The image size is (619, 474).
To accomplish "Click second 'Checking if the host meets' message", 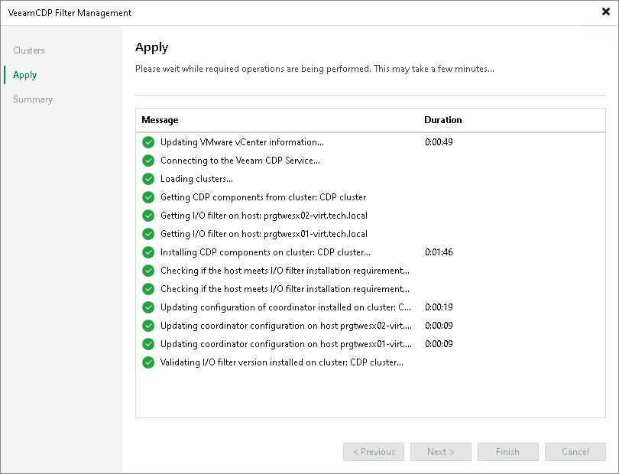I will pyautogui.click(x=284, y=289).
